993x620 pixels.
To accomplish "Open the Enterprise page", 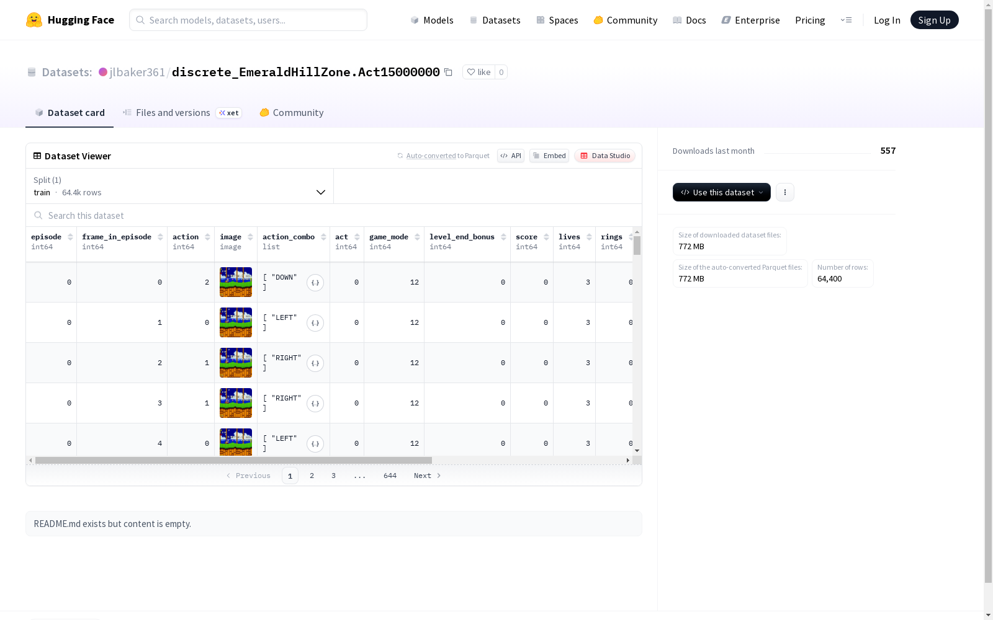I will coord(750,20).
